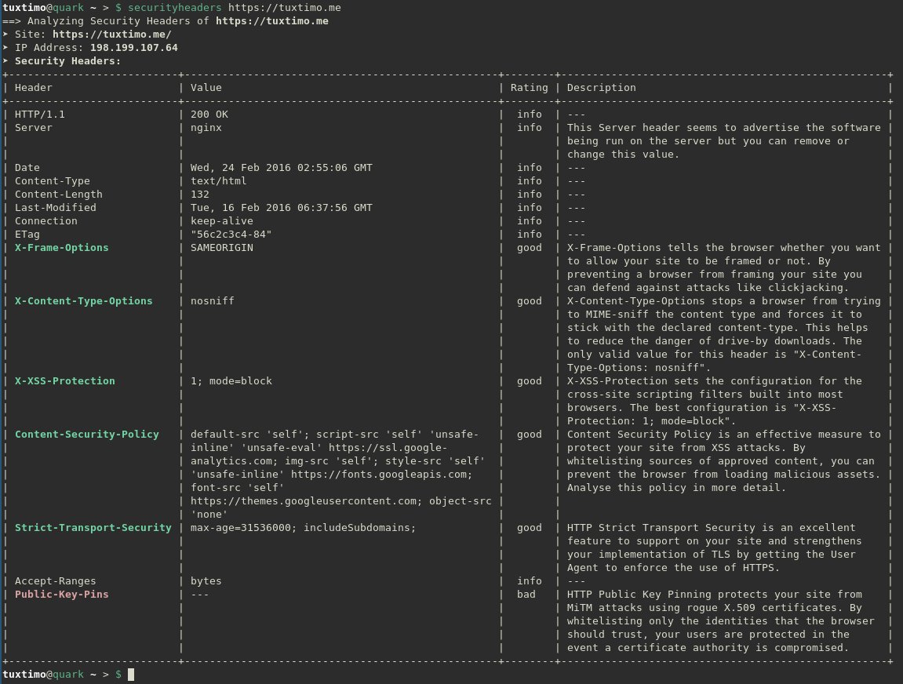Image resolution: width=903 pixels, height=684 pixels.
Task: Click 'quark' hostname in the bottom prompt
Action: tap(68, 675)
